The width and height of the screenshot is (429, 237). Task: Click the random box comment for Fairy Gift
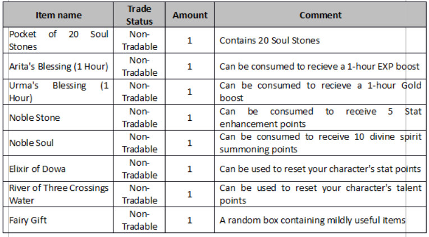pos(312,220)
